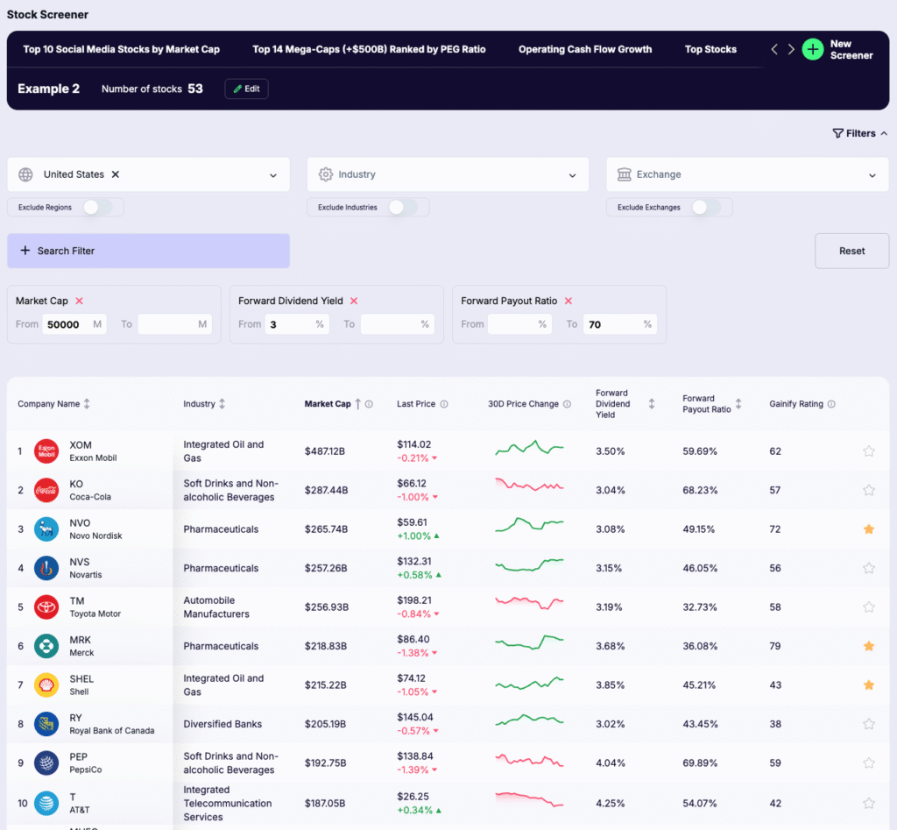The height and width of the screenshot is (830, 897).
Task: Open the Top Stocks tab
Action: (x=710, y=50)
